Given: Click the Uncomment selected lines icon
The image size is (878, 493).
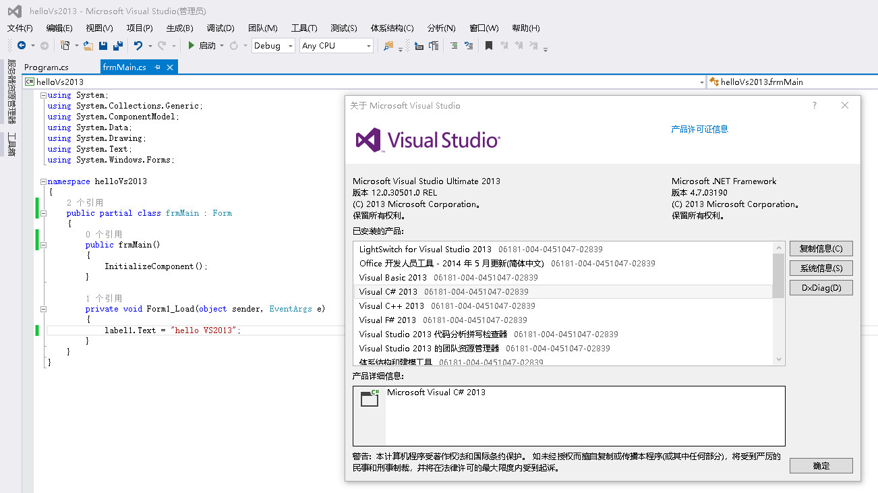Looking at the screenshot, I should 469,46.
